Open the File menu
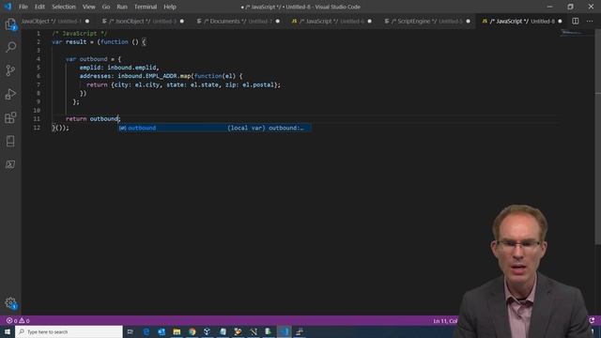Viewport: 601px width, 338px height. click(x=23, y=7)
